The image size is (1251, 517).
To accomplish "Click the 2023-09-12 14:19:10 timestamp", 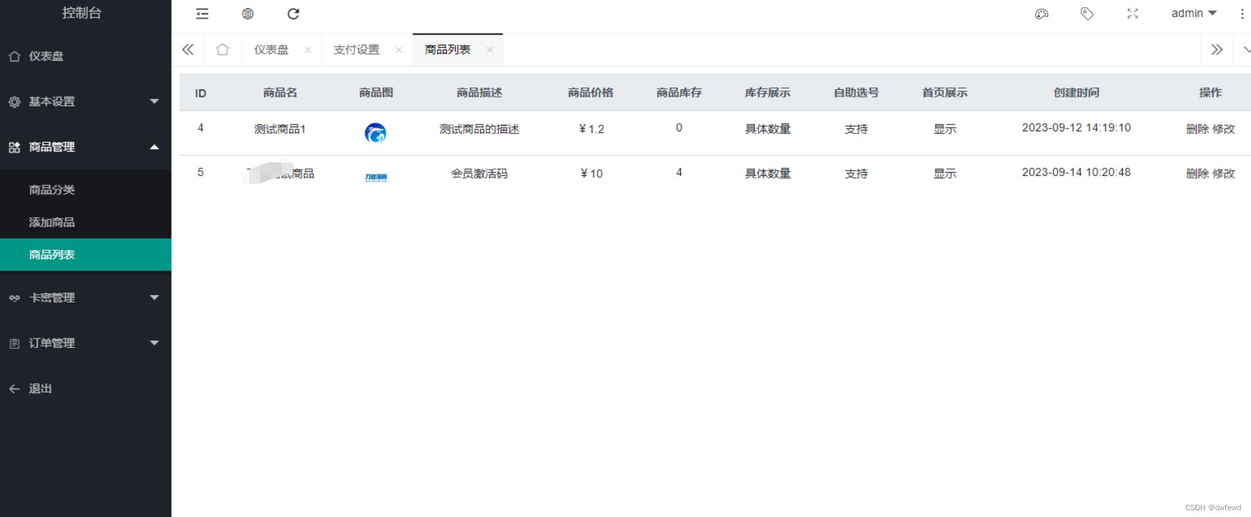I will (1076, 127).
